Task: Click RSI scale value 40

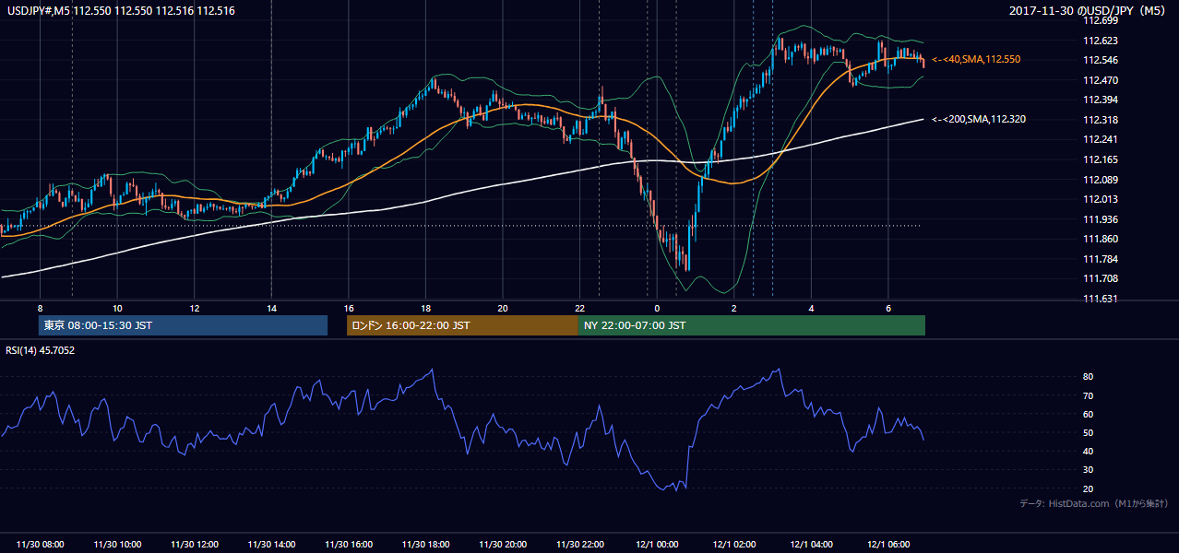Action: 1089,452
